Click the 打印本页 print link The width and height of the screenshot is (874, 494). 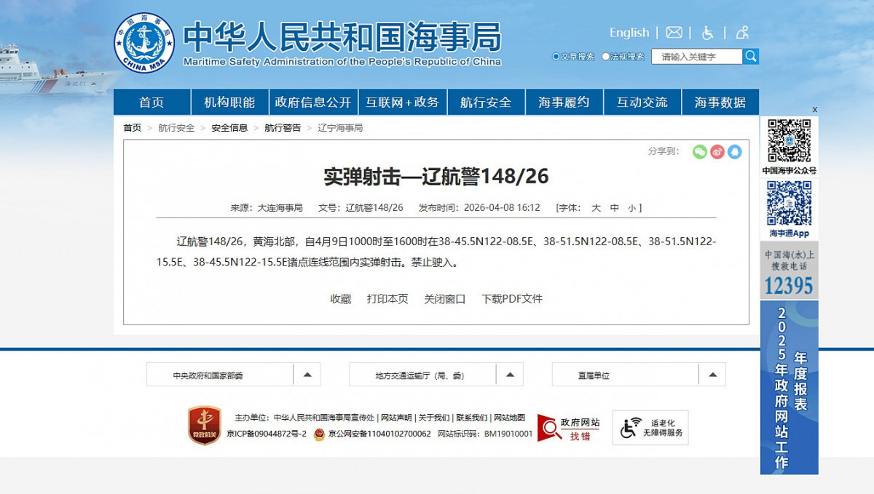[388, 298]
